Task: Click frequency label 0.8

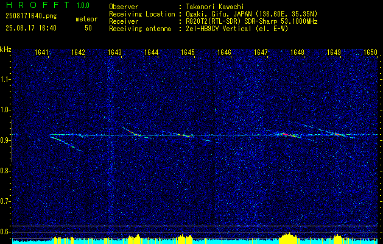Action: (x=5, y=171)
